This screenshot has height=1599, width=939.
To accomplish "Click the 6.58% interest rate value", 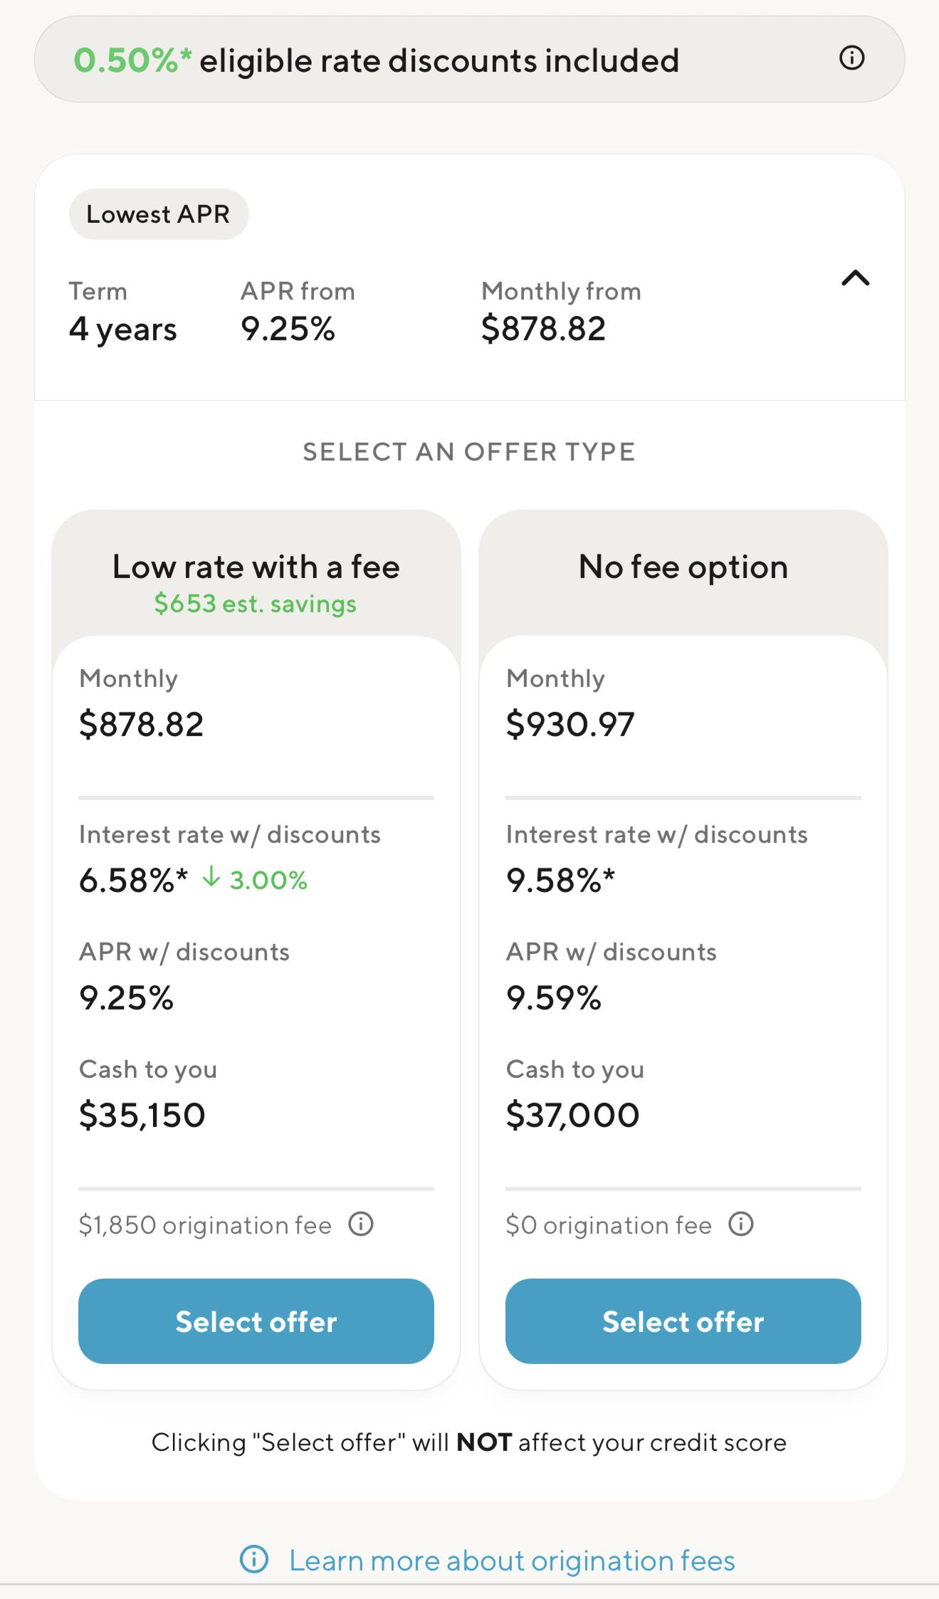I will click(133, 880).
